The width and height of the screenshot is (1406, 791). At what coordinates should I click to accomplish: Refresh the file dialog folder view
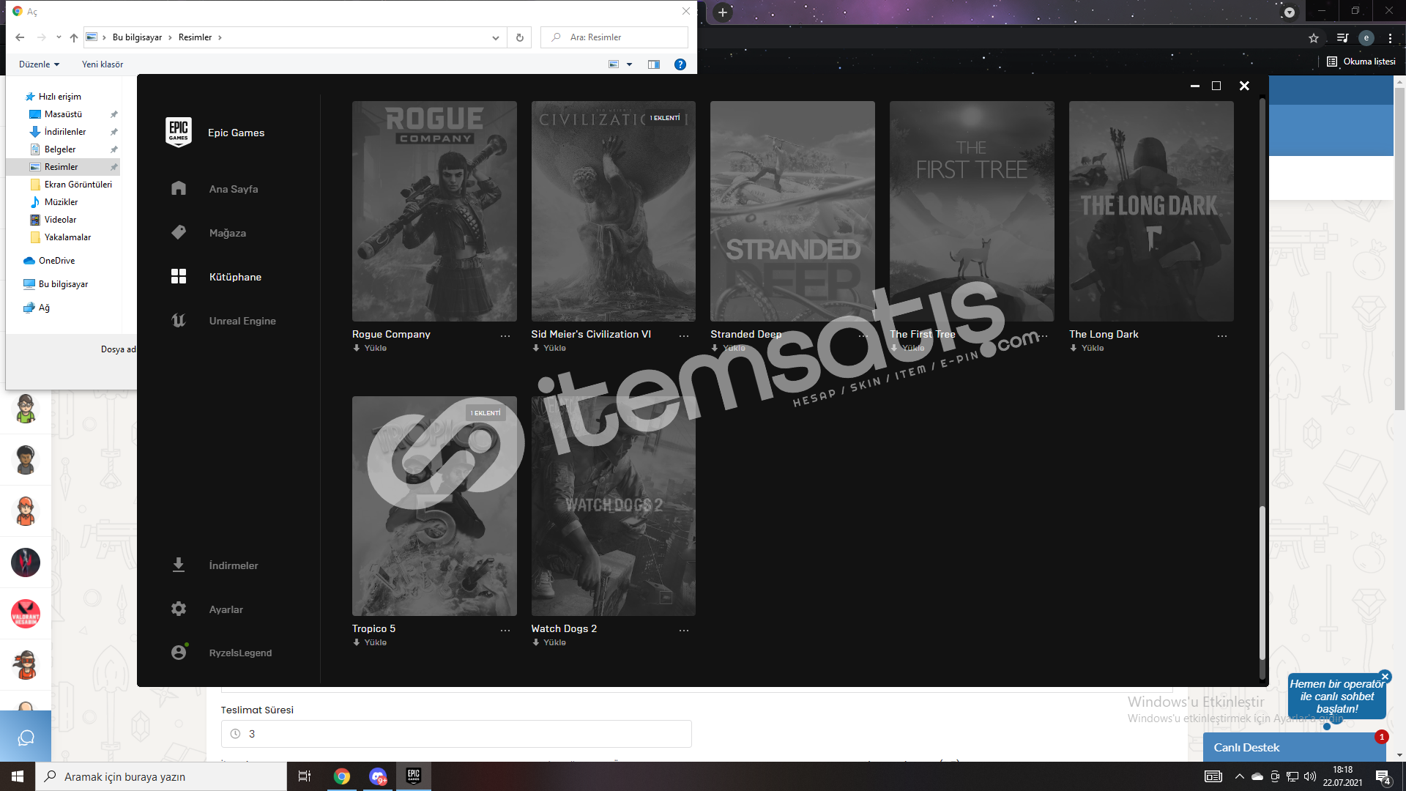pos(520,37)
